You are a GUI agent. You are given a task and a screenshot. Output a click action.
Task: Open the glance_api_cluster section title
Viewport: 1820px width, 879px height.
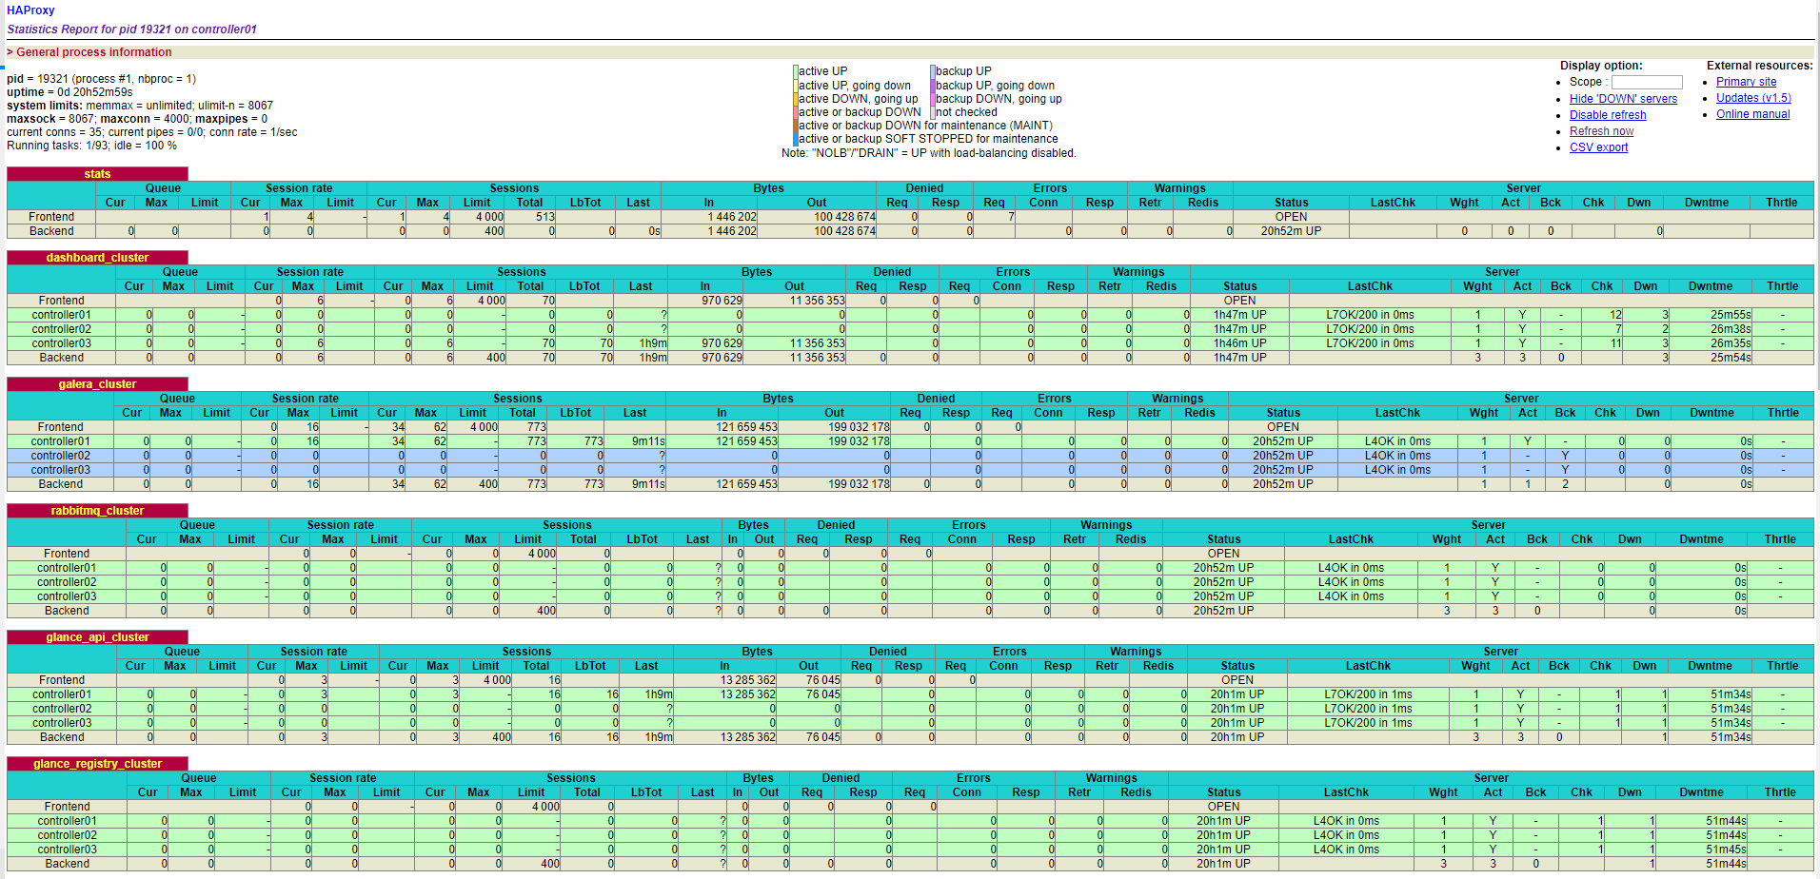pyautogui.click(x=97, y=637)
